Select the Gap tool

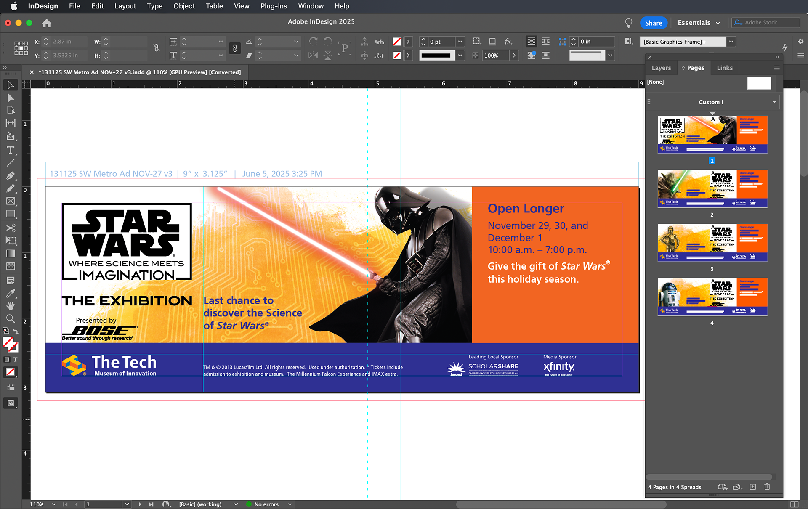[11, 123]
